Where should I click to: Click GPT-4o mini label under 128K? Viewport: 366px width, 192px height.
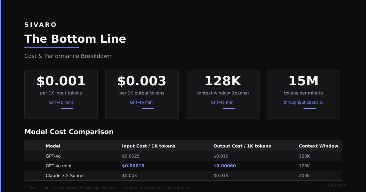point(223,102)
